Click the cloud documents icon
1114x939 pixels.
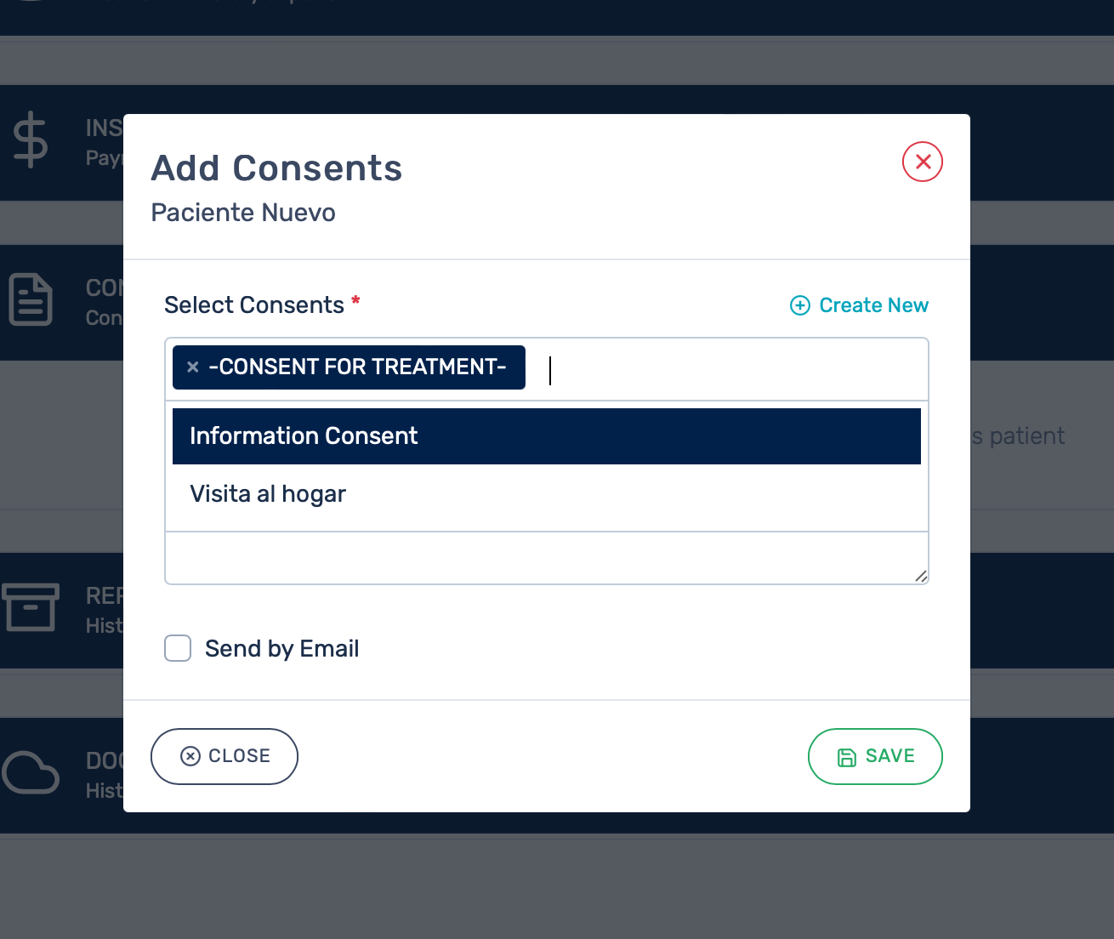[x=31, y=772]
